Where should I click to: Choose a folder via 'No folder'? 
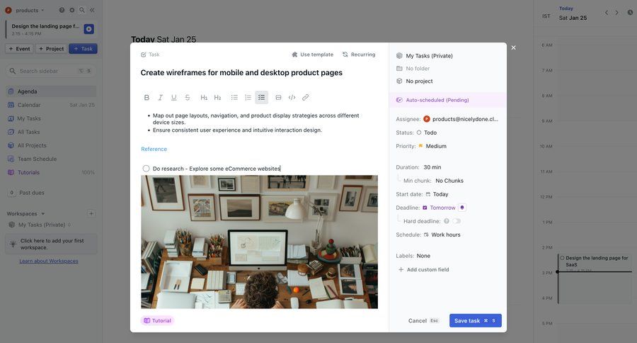(413, 68)
